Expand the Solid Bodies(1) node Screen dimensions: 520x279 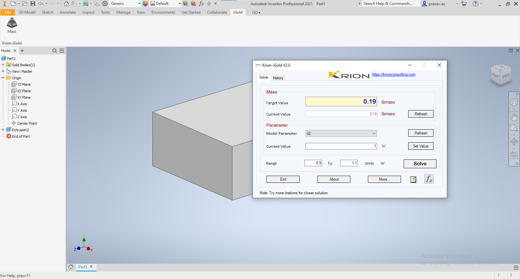point(3,65)
